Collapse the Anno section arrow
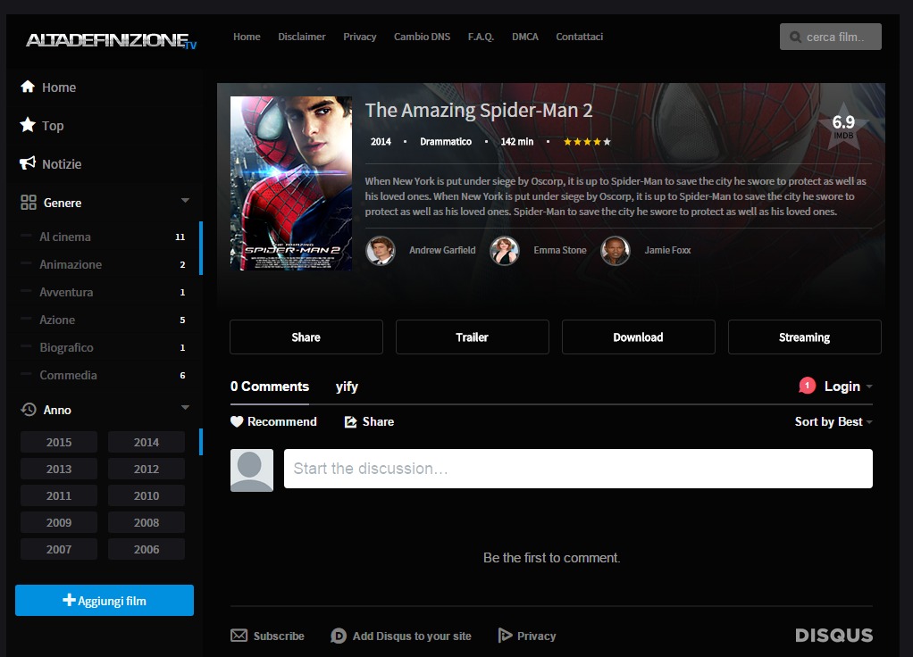 185,408
